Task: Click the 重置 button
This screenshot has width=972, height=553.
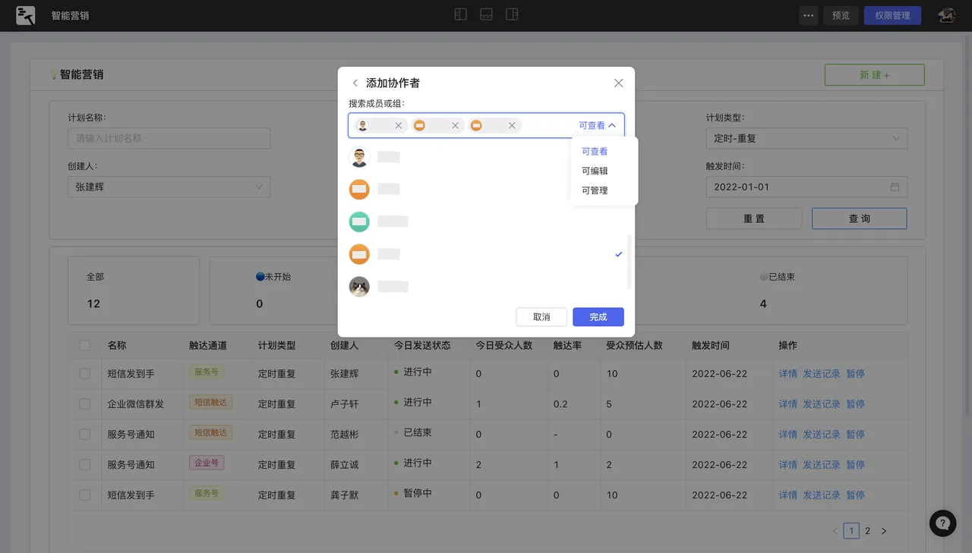Action: (753, 218)
